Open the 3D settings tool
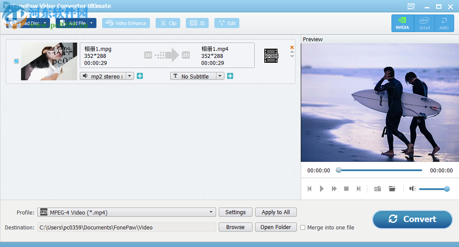The height and width of the screenshot is (247, 459). click(197, 23)
